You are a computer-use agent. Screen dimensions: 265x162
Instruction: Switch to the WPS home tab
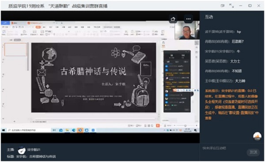point(5,23)
